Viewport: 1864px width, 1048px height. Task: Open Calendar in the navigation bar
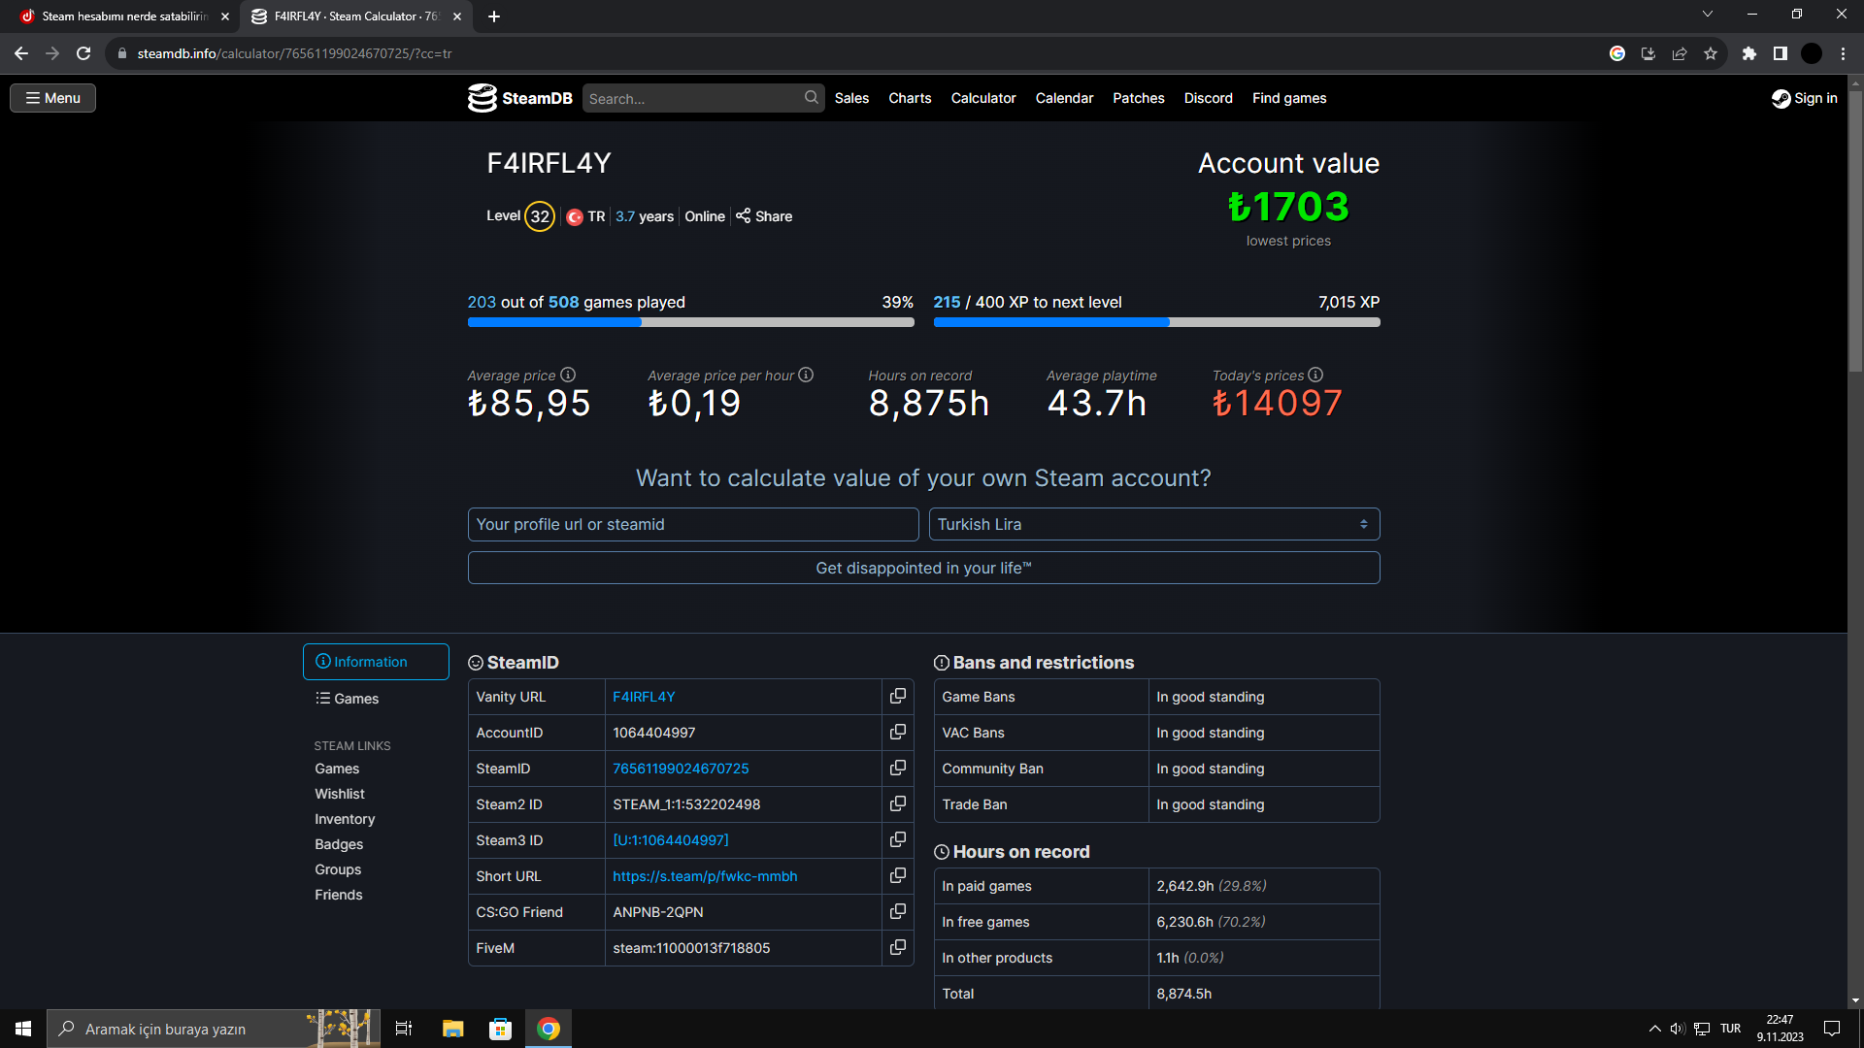(x=1064, y=98)
